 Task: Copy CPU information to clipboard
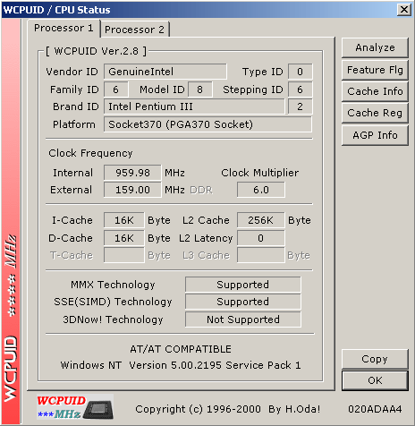pyautogui.click(x=375, y=359)
